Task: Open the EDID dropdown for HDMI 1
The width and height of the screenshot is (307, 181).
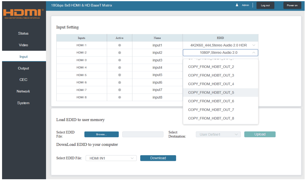Action: 220,45
